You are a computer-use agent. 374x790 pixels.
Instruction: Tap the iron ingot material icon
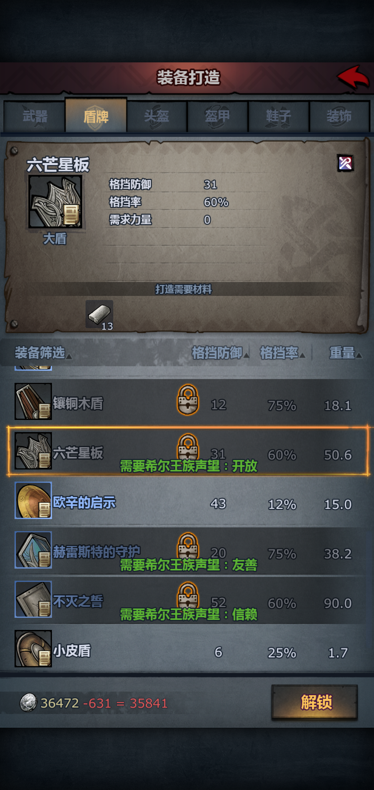click(x=99, y=314)
